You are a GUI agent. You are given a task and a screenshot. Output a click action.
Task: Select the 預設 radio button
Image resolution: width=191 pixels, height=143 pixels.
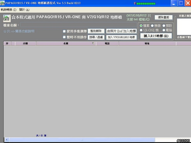click(164, 26)
